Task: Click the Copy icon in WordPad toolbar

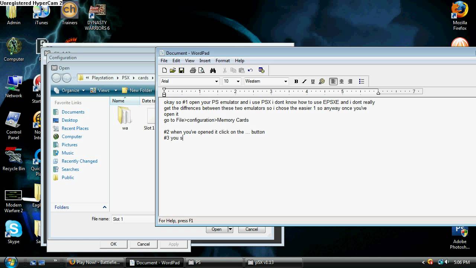Action: tap(233, 70)
